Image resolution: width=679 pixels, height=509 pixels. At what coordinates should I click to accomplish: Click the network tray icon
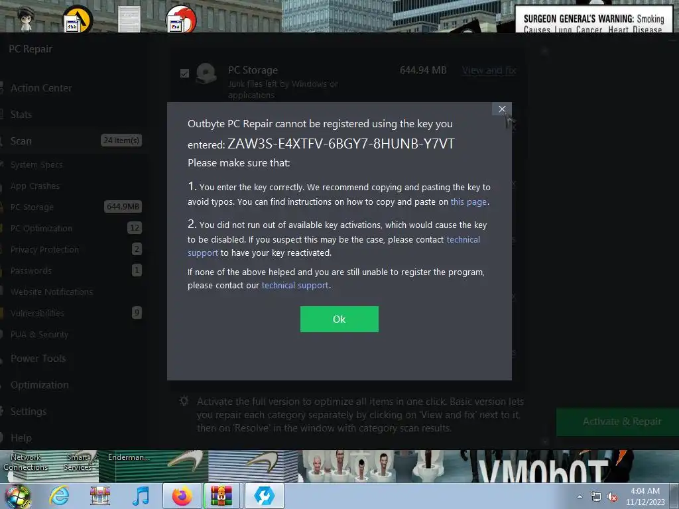tap(596, 497)
